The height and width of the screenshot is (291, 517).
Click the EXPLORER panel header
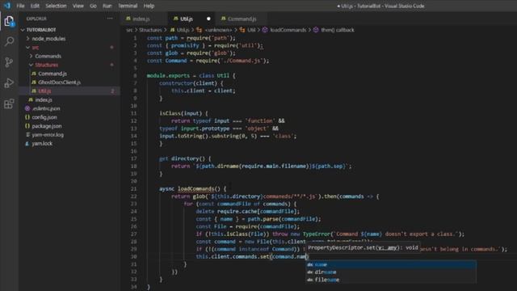coord(36,19)
